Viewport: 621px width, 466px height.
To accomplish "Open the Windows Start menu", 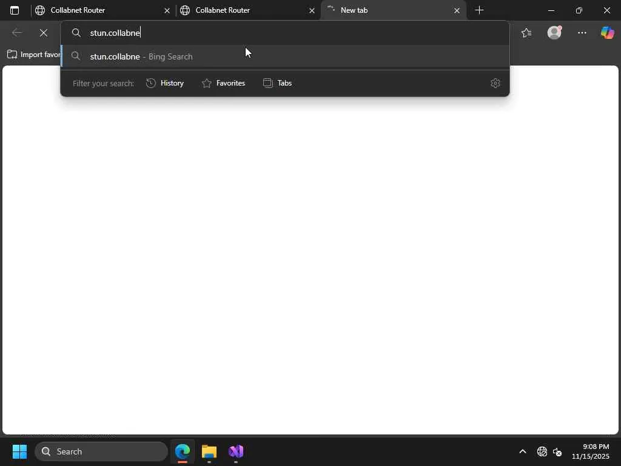I will [19, 451].
